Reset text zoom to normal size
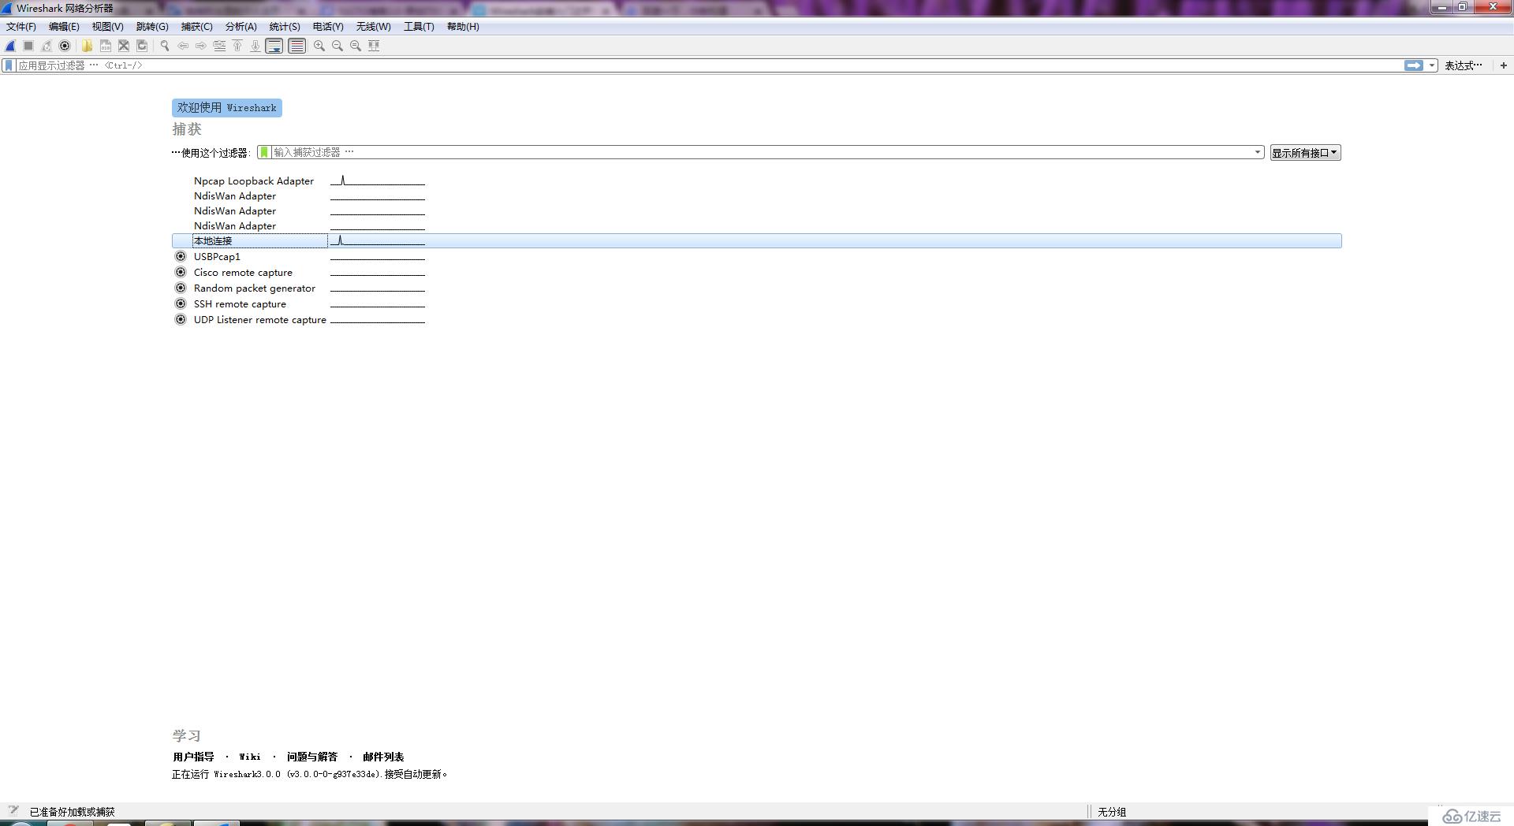The height and width of the screenshot is (826, 1514). (x=356, y=46)
